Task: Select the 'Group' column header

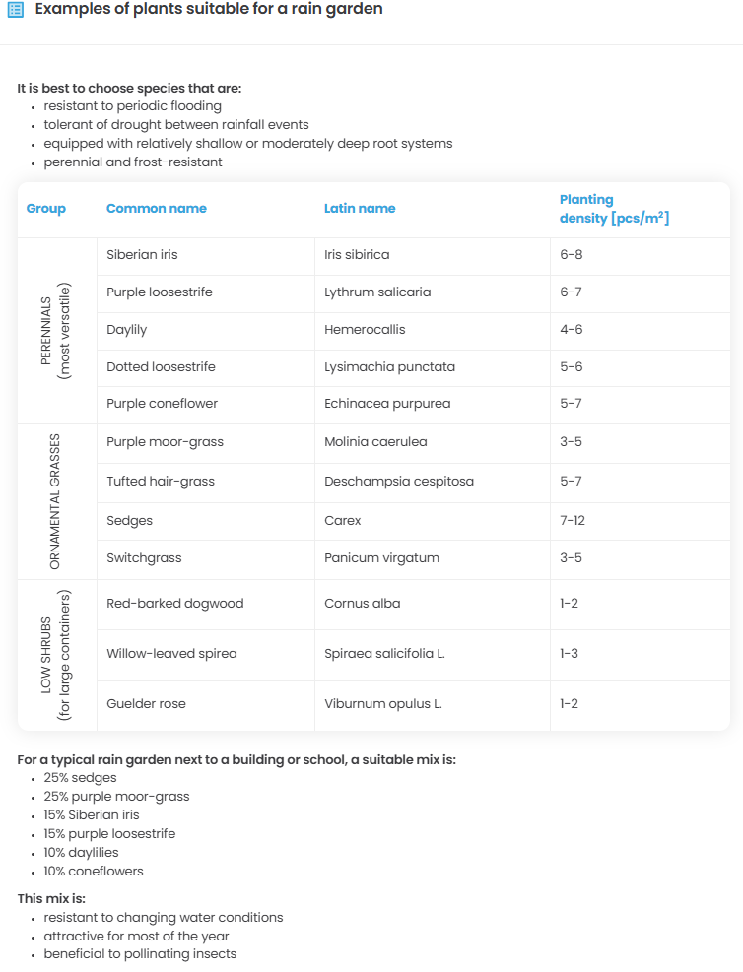Action: click(46, 209)
